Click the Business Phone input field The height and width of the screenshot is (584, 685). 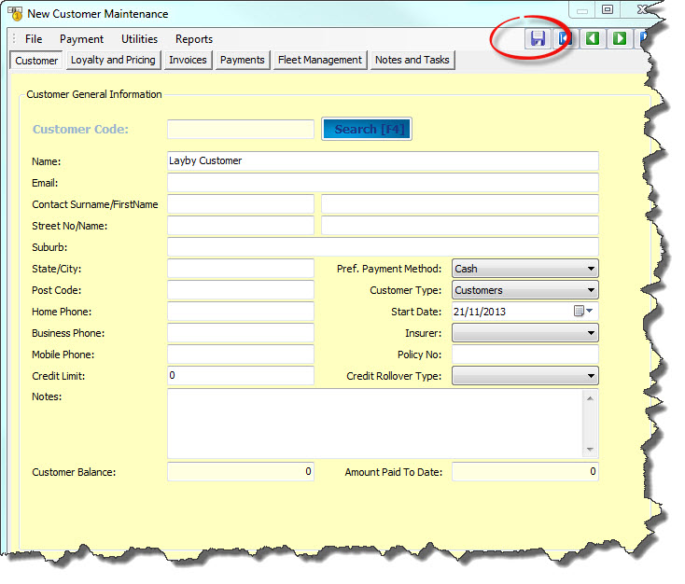pos(240,332)
